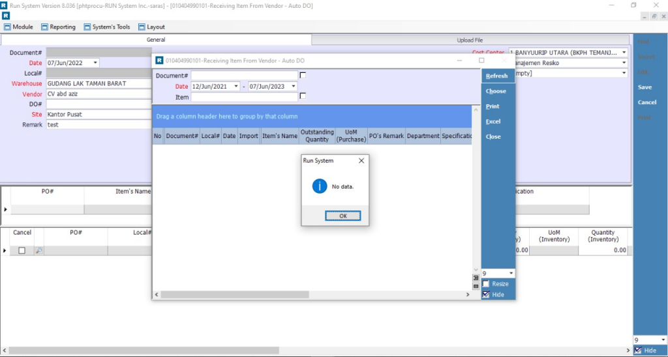Maximize the Auto DO dialog window
This screenshot has height=357, width=668.
(x=481, y=61)
